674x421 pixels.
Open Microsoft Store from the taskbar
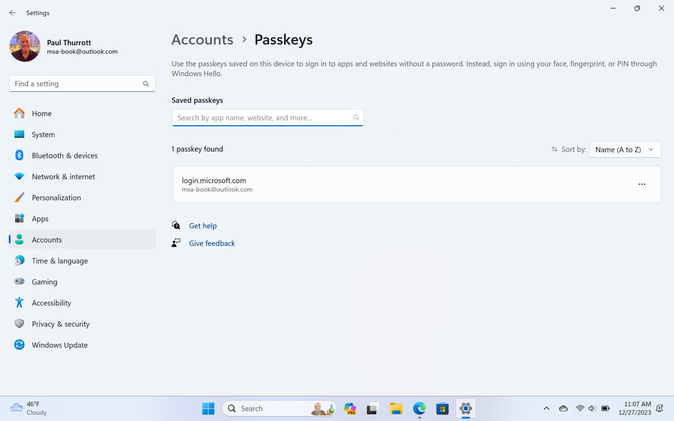point(443,409)
